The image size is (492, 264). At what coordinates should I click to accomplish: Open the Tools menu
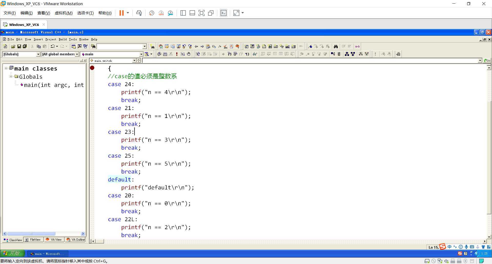(73, 39)
